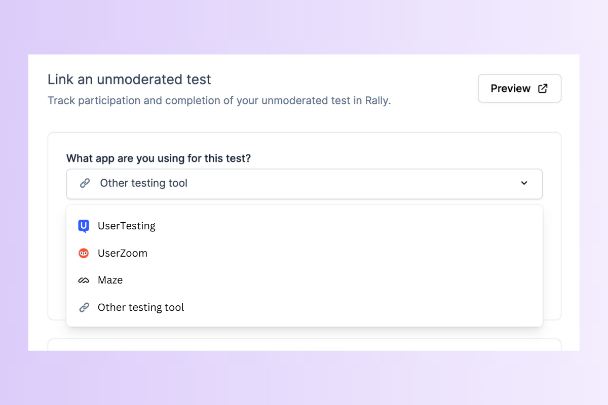The height and width of the screenshot is (405, 608).
Task: Collapse the dropdown using the chevron arrow
Action: pyautogui.click(x=524, y=183)
